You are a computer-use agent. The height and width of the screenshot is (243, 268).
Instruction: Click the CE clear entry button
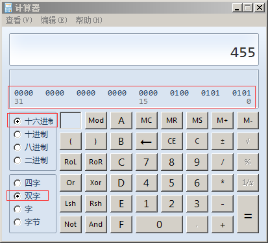coord(172,141)
